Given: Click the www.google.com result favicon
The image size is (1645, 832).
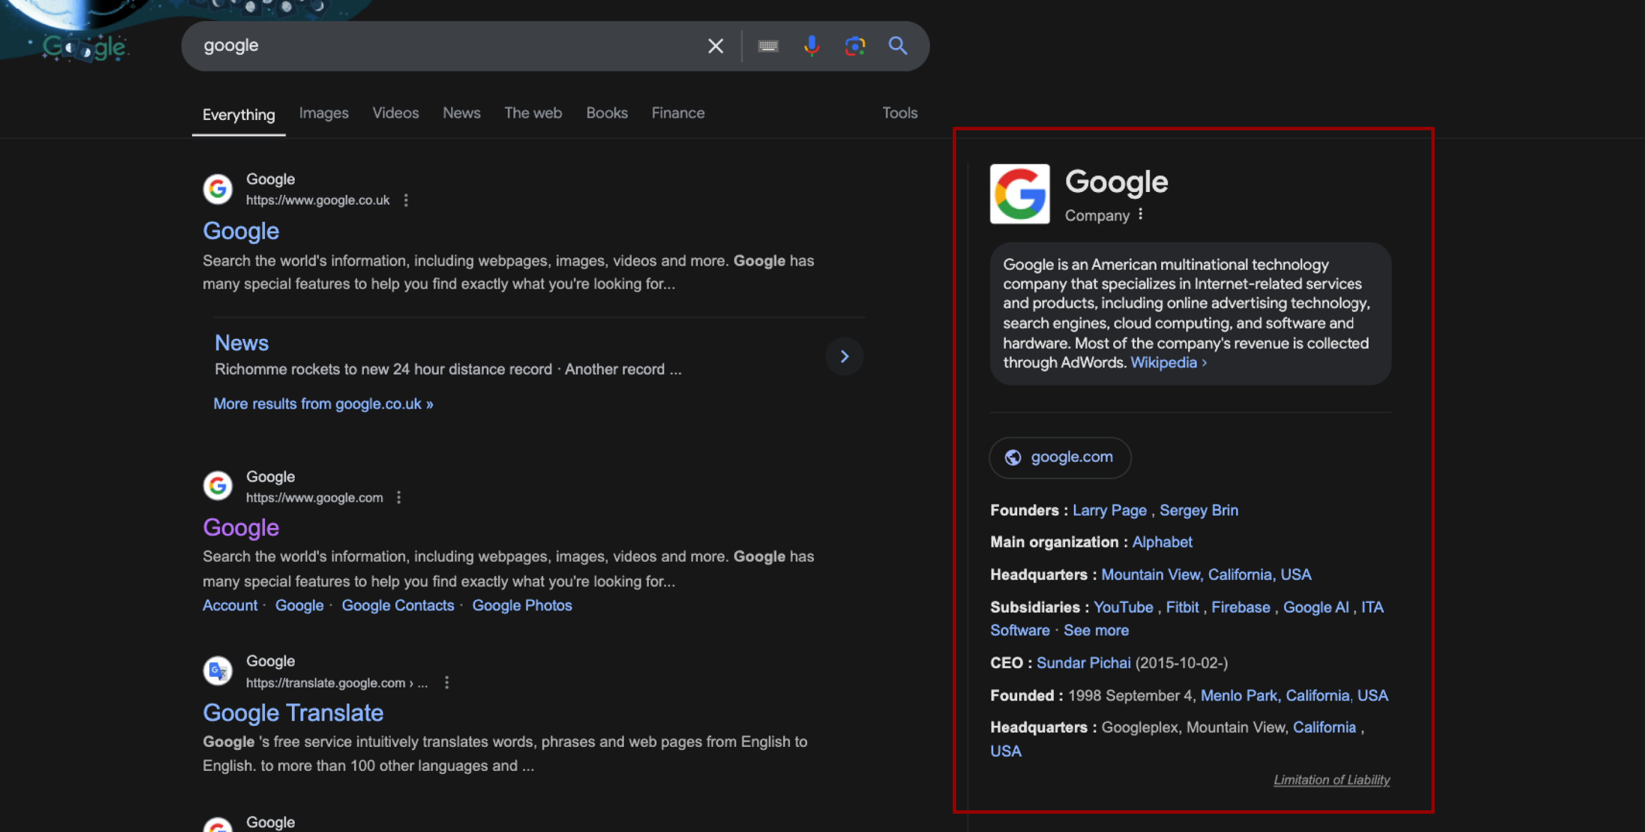Looking at the screenshot, I should (218, 486).
